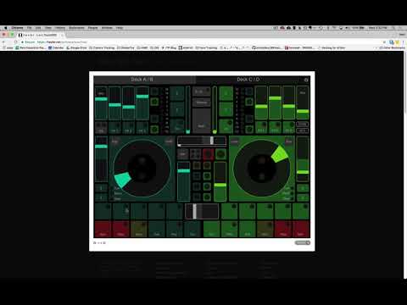Click the bookmark star in the address bar

384,42
